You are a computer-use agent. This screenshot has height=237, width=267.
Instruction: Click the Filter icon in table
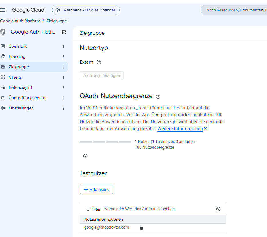tap(88, 209)
